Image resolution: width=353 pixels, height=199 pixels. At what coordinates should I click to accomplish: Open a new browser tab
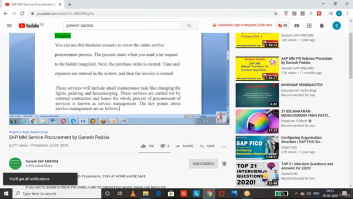pyautogui.click(x=70, y=4)
